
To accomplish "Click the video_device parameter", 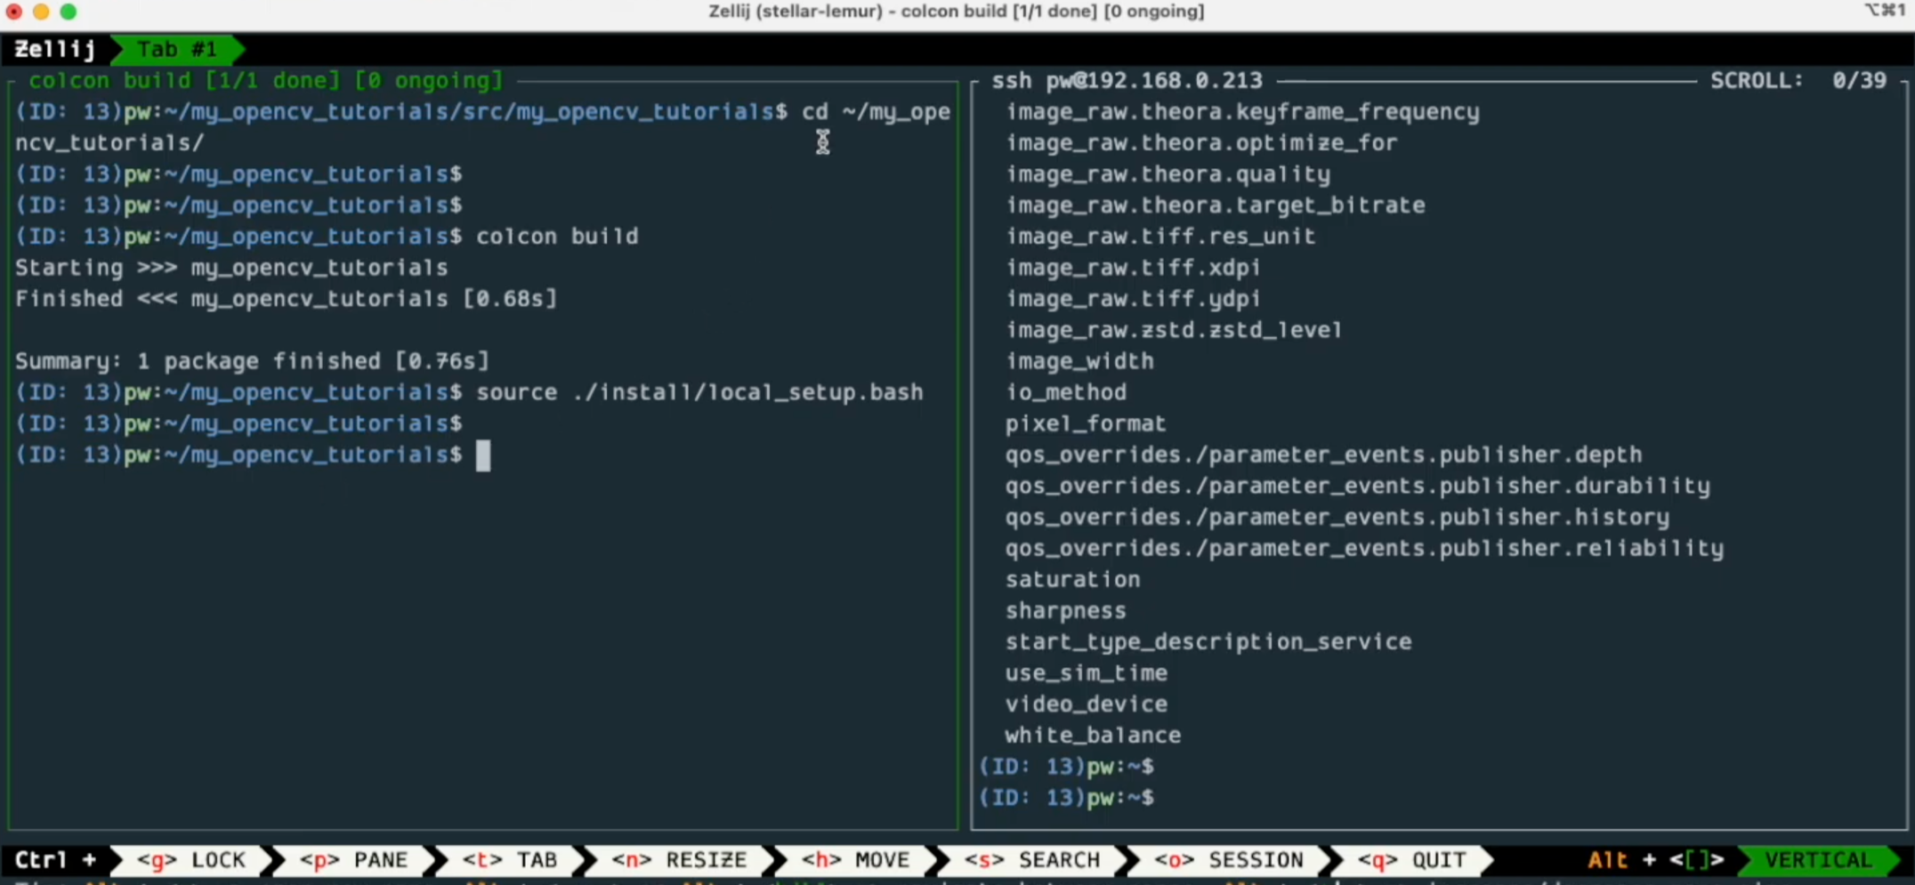I will coord(1086,704).
